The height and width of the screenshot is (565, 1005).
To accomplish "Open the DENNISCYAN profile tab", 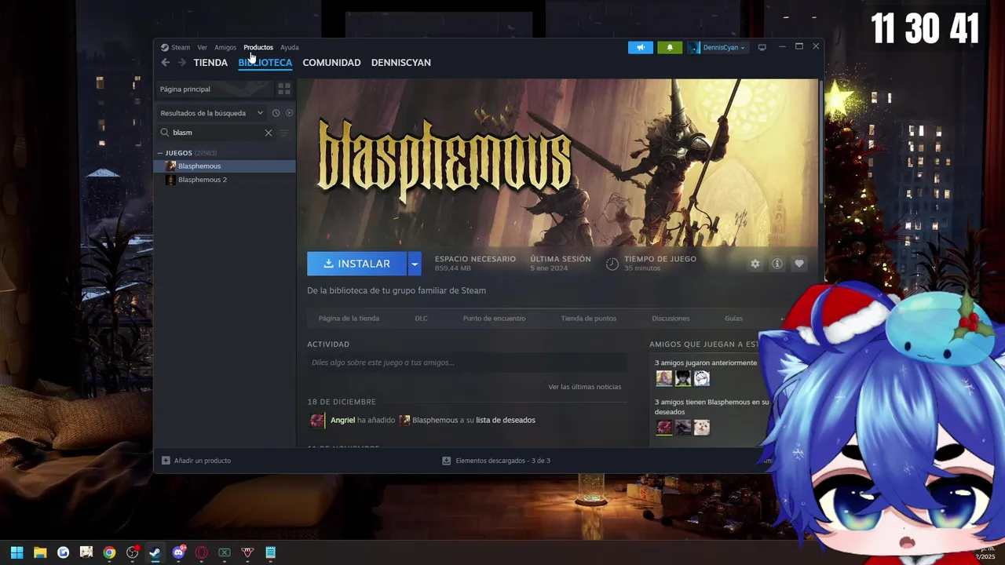I will pyautogui.click(x=400, y=63).
